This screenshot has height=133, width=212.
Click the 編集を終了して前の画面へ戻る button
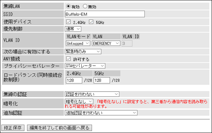[x=59, y=128]
